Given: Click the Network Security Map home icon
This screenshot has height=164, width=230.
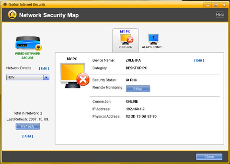Looking at the screenshot, I should (12, 15).
